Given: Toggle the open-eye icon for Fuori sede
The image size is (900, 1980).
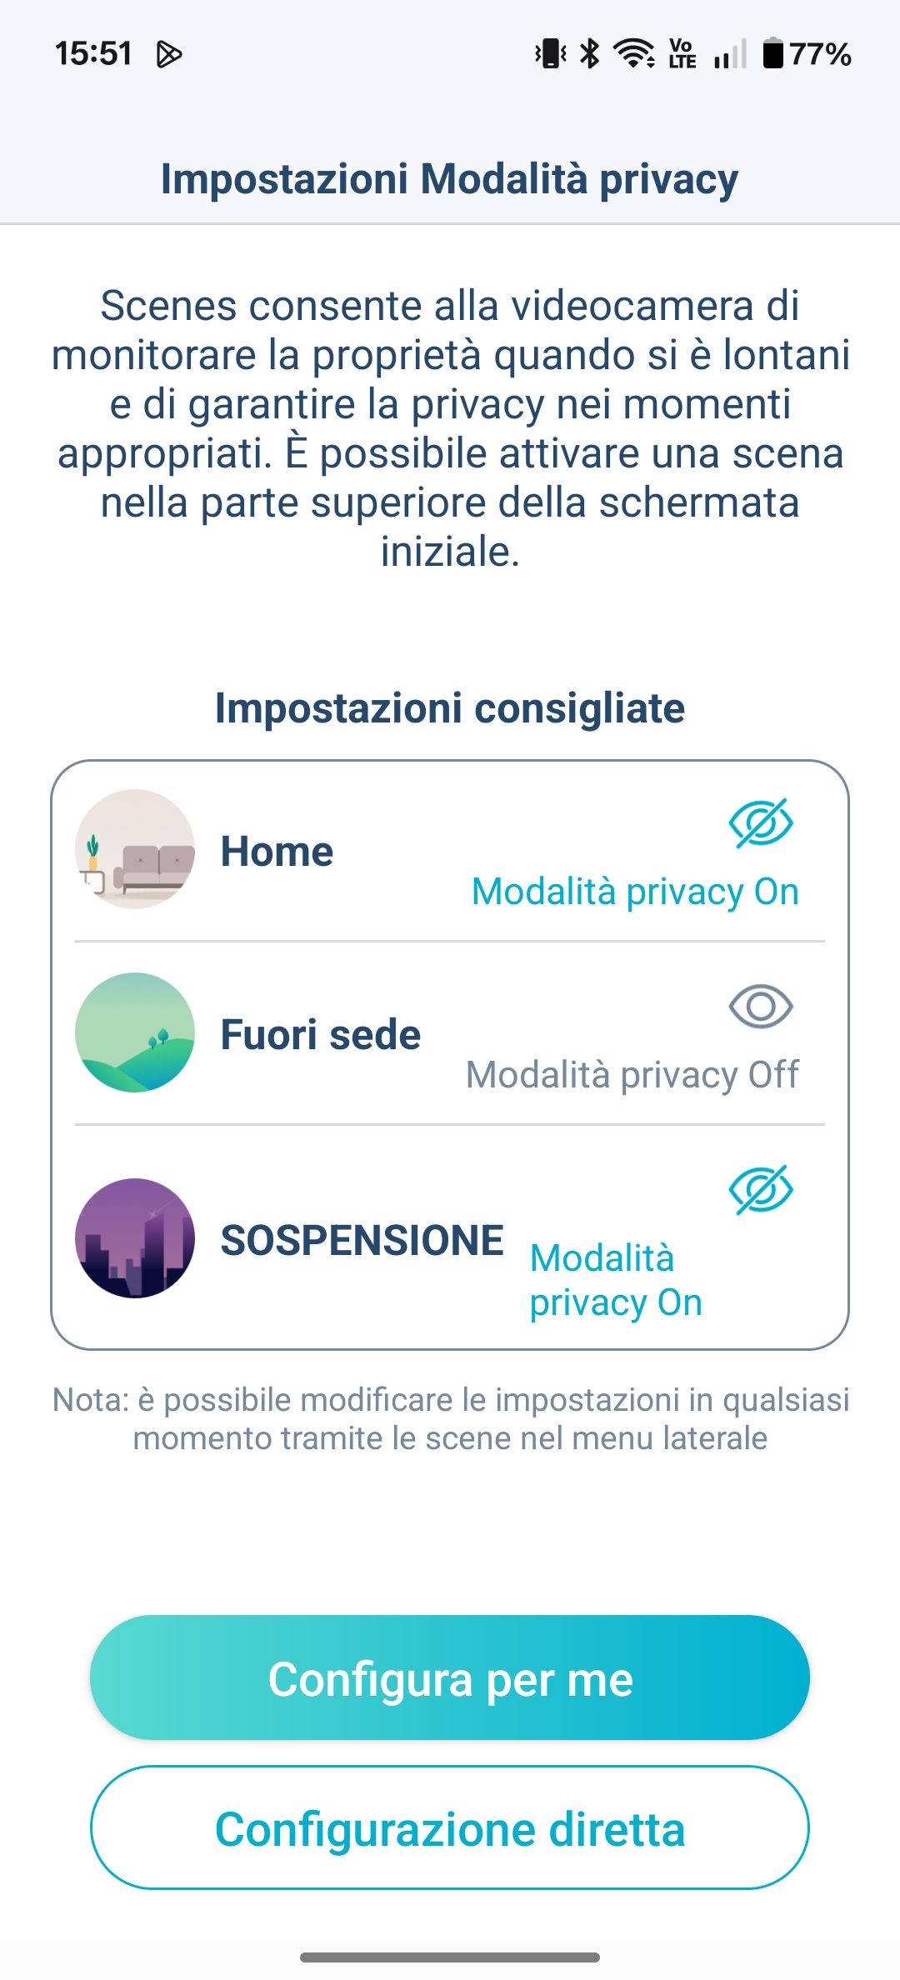Looking at the screenshot, I should coord(761,1007).
